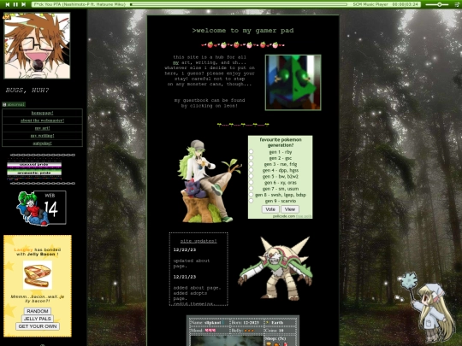Select gen 7 - sm, usum option
Viewport: 462px width, 346px height.
[x=251, y=189]
